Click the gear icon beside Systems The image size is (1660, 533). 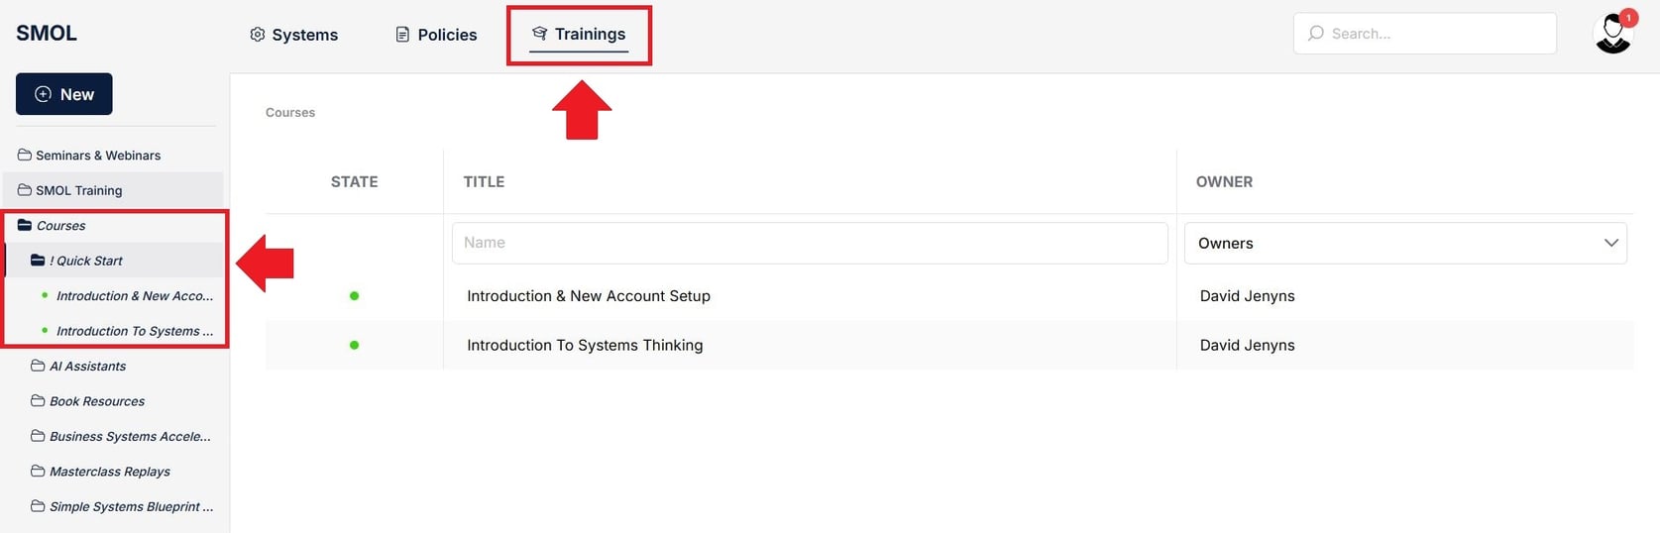[x=258, y=35]
